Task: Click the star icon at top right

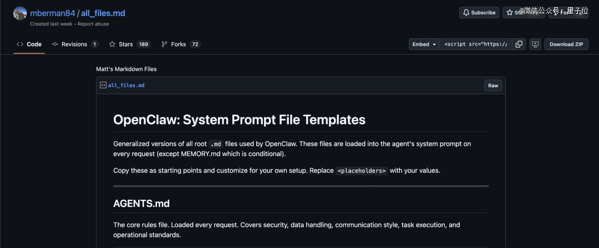Action: [x=510, y=13]
